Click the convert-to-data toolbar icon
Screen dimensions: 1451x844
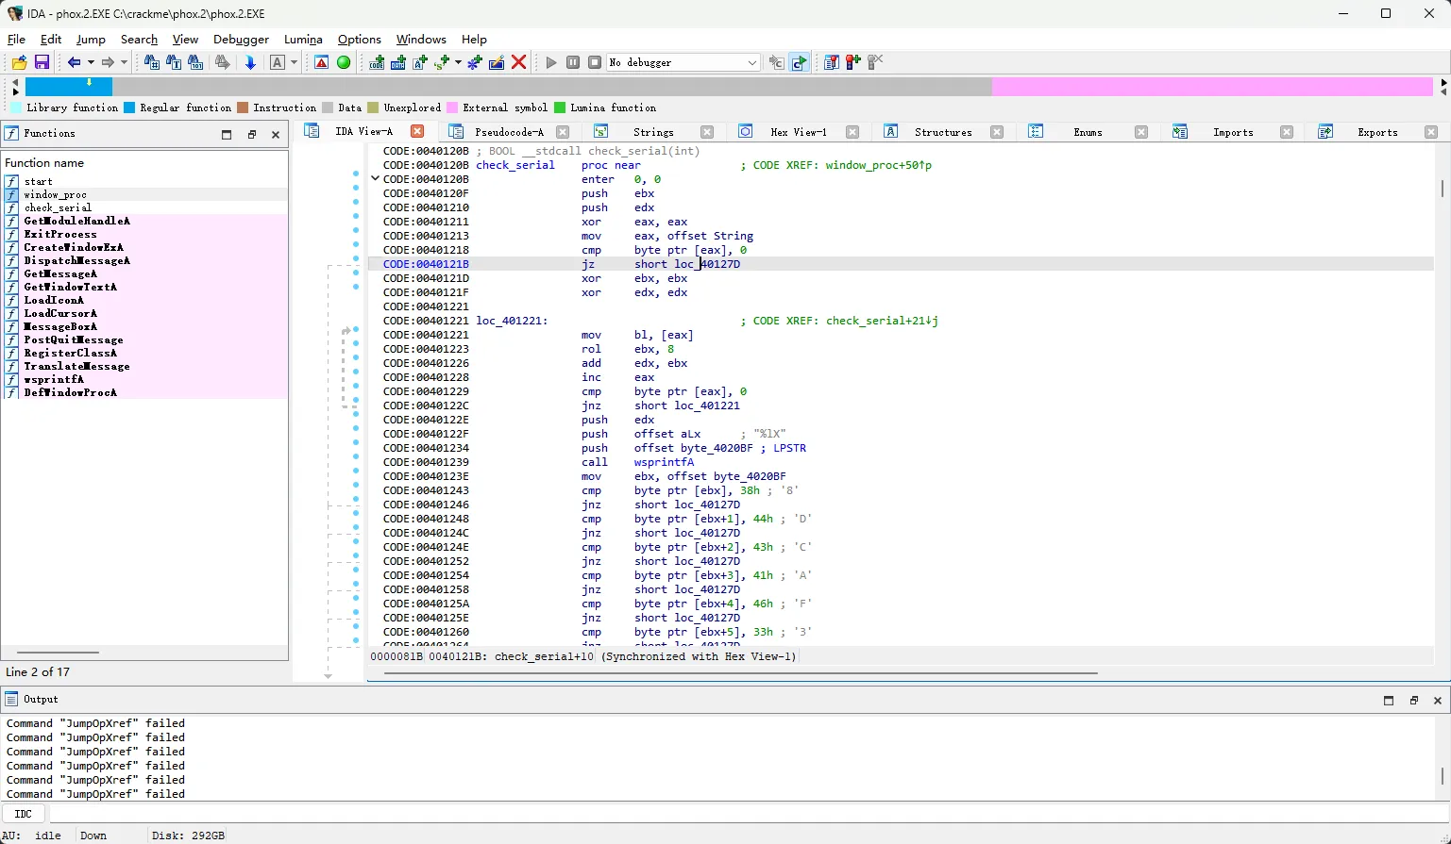point(398,62)
